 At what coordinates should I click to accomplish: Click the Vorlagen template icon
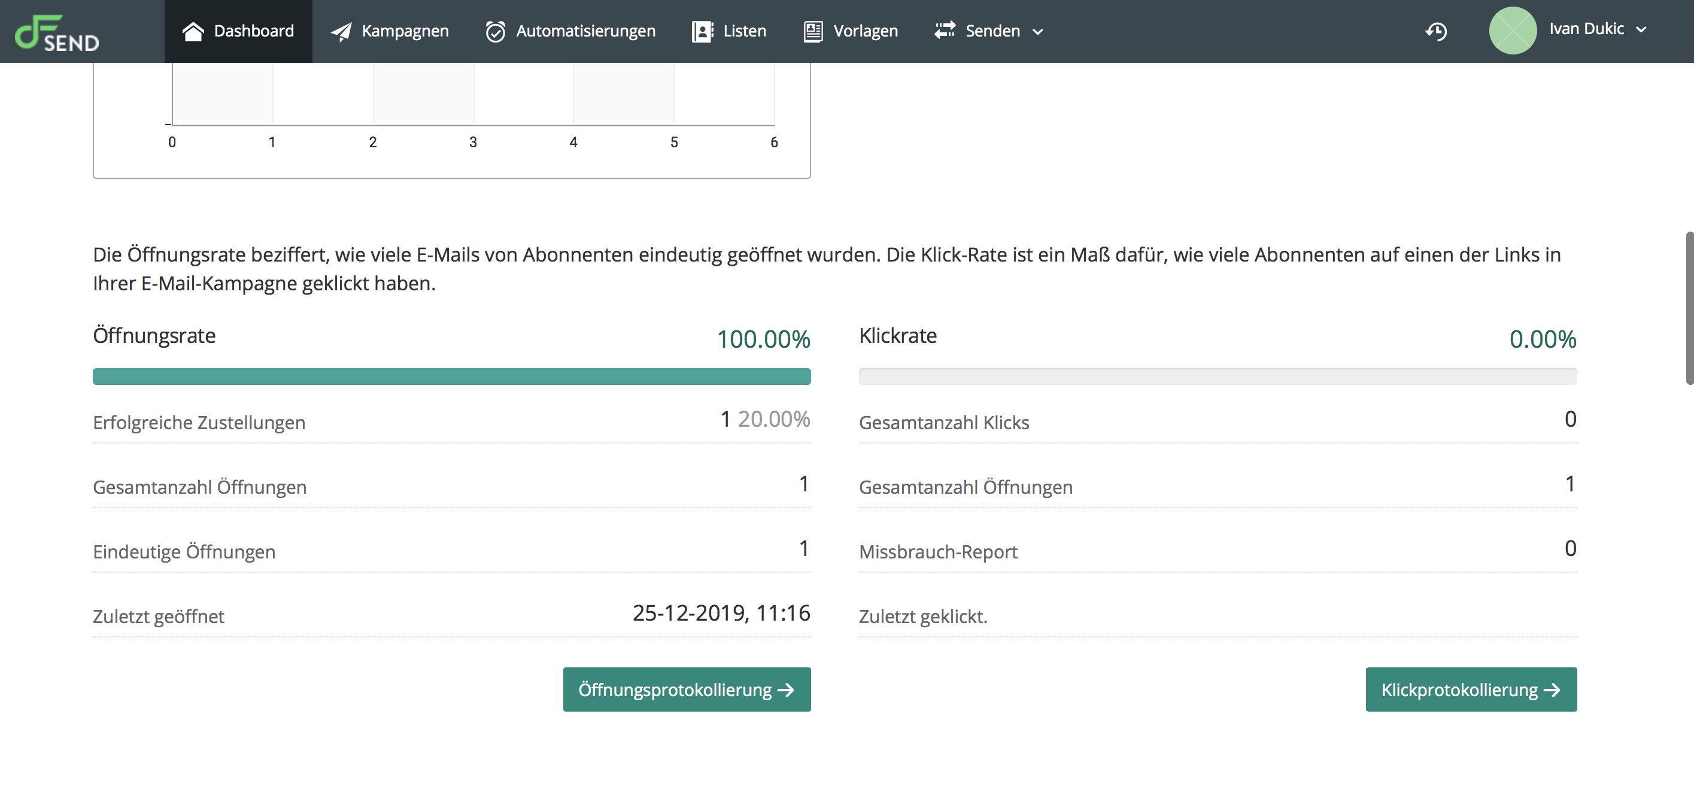pyautogui.click(x=813, y=32)
